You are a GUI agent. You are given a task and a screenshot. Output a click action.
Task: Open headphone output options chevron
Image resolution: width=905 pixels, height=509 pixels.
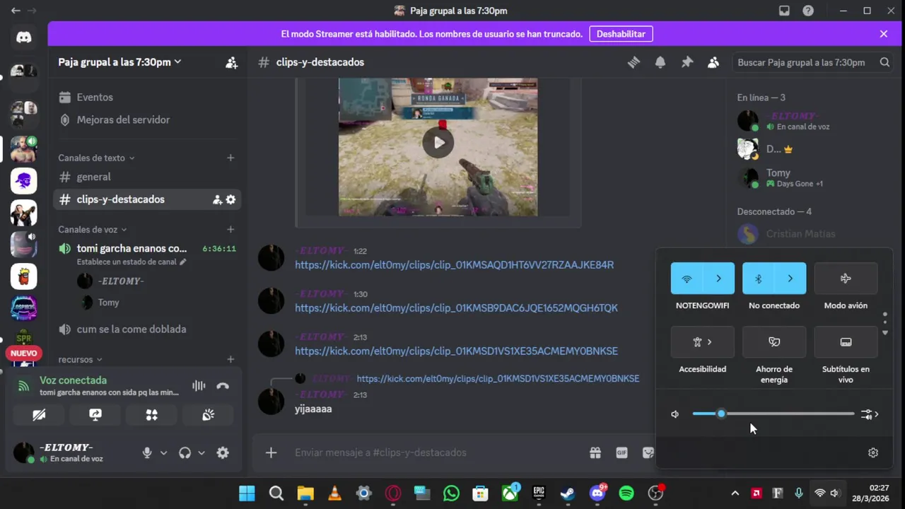coord(201,453)
